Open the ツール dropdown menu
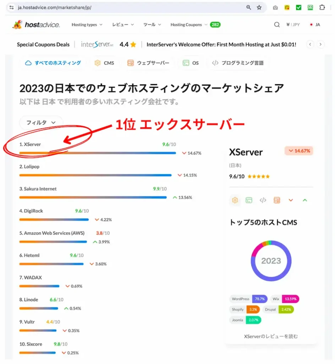Screen dimensions: 335x364 152,25
